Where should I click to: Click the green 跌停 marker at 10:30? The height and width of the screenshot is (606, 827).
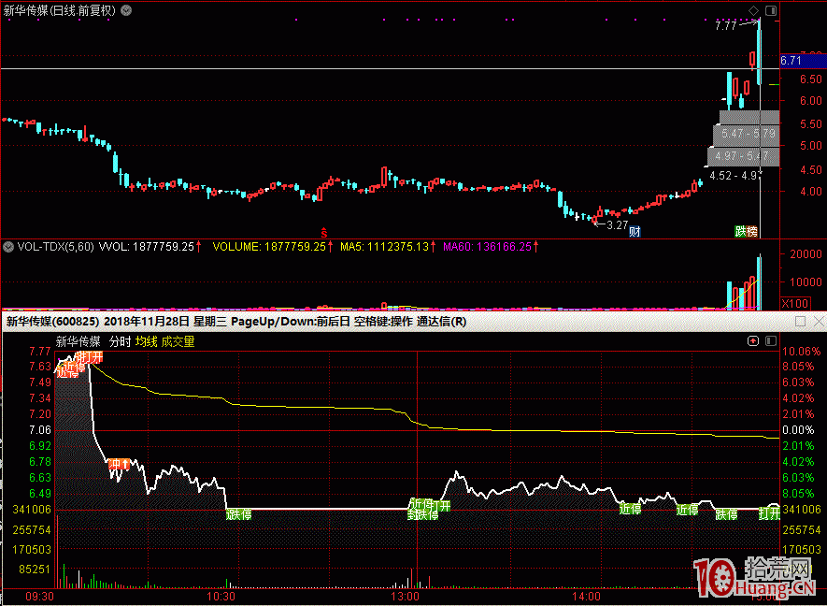239,514
